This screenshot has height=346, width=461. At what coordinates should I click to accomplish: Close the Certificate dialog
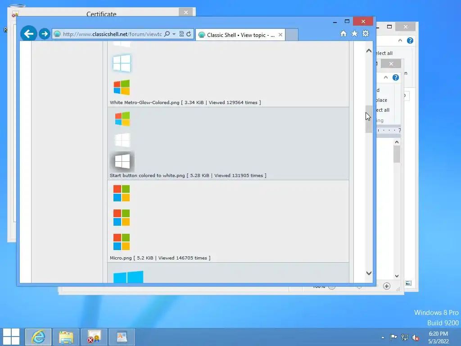click(x=186, y=12)
